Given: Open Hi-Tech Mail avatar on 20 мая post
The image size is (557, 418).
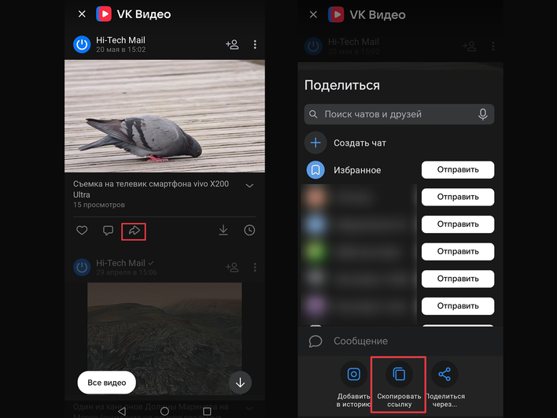Looking at the screenshot, I should [x=82, y=44].
